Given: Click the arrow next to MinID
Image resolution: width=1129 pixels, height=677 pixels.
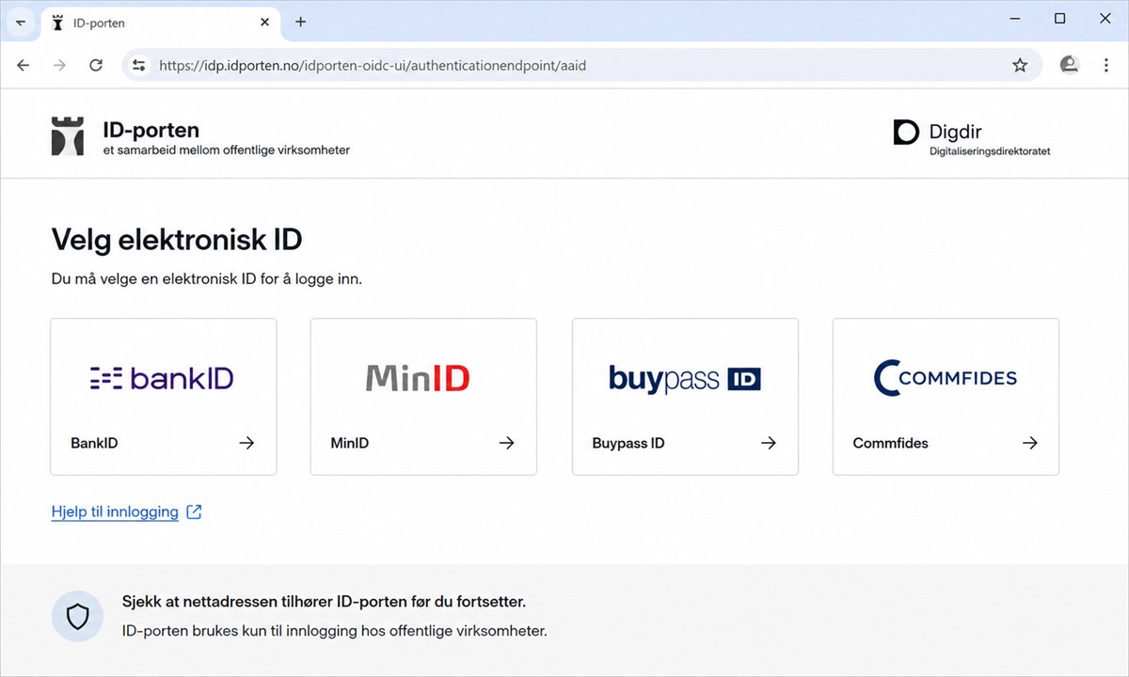Looking at the screenshot, I should pyautogui.click(x=507, y=443).
